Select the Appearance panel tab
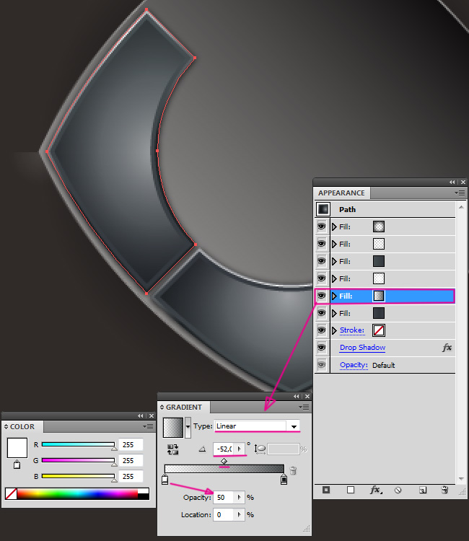Viewport: 469px width, 541px height. coord(341,193)
